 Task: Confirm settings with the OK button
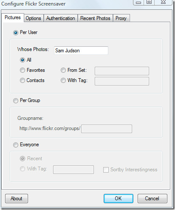tap(119, 199)
